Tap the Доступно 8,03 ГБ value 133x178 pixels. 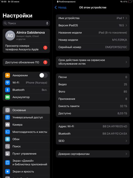[122, 113]
